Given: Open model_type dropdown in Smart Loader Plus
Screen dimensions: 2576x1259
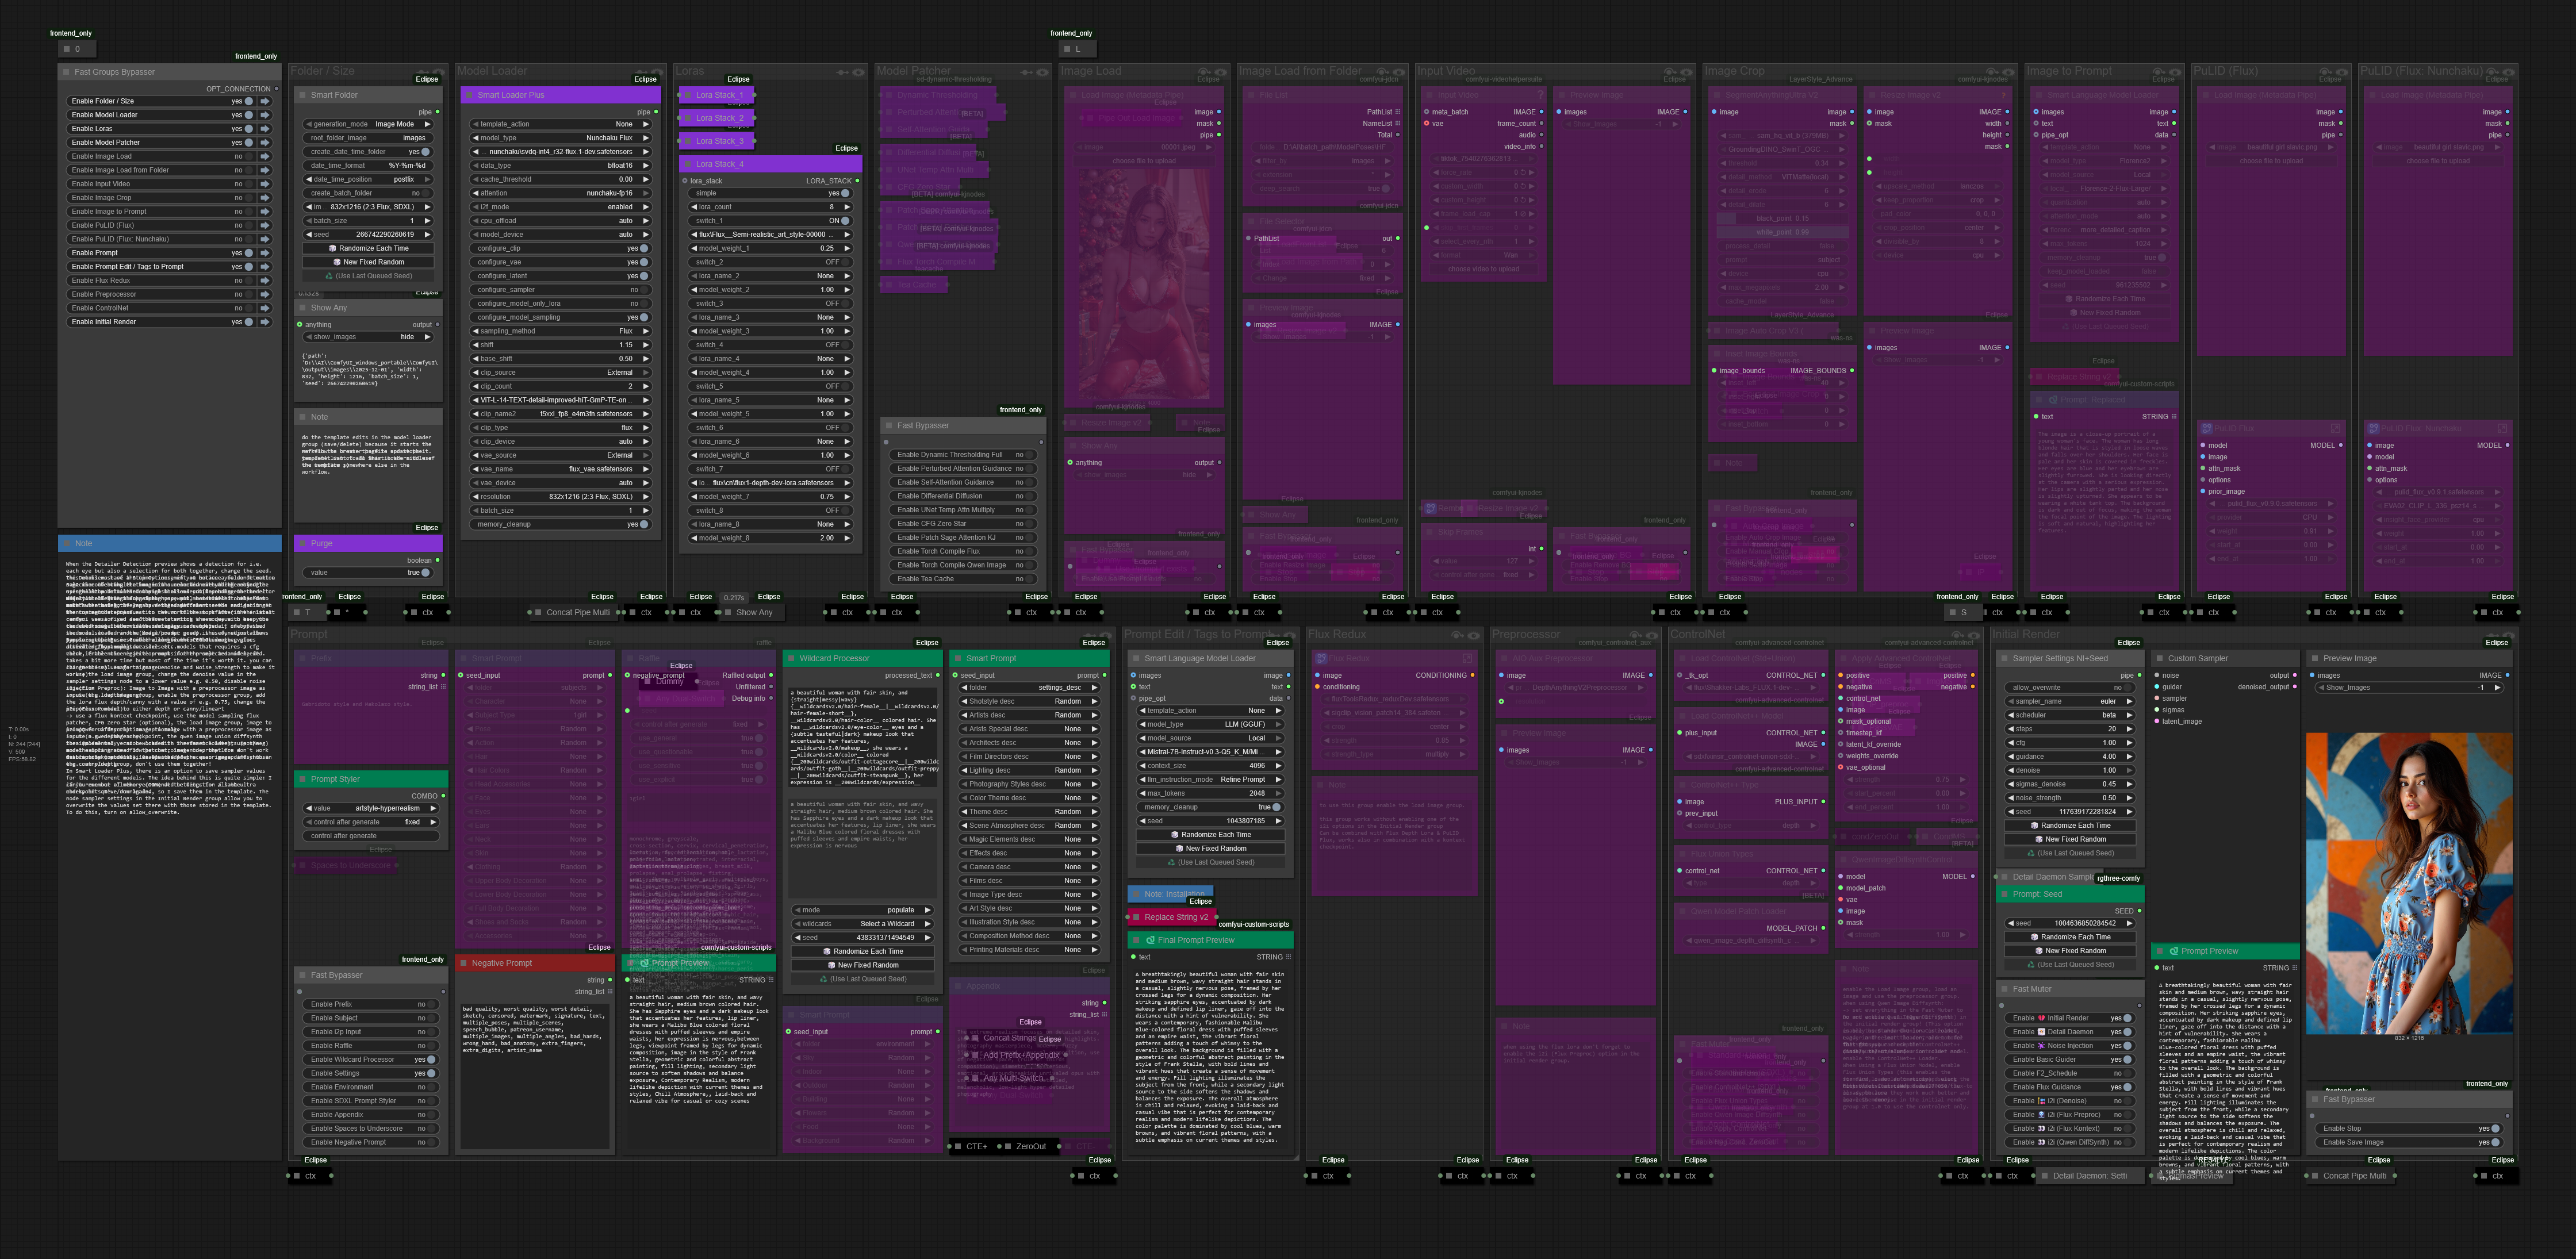Looking at the screenshot, I should [560, 138].
